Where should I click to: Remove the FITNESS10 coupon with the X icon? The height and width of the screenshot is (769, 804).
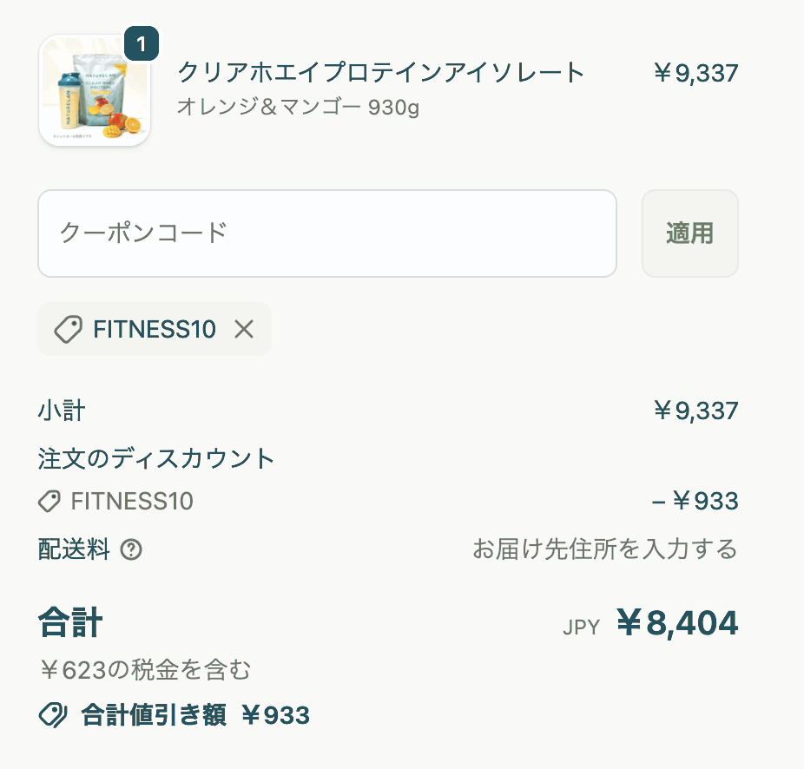click(244, 329)
